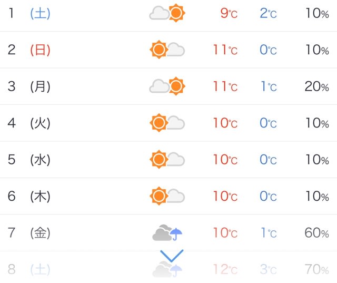The height and width of the screenshot is (283, 337).
Task: Select the red Sunday (日) day label
Action: [40, 50]
